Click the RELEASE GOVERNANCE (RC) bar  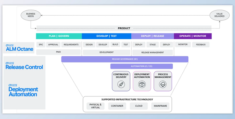(125, 59)
